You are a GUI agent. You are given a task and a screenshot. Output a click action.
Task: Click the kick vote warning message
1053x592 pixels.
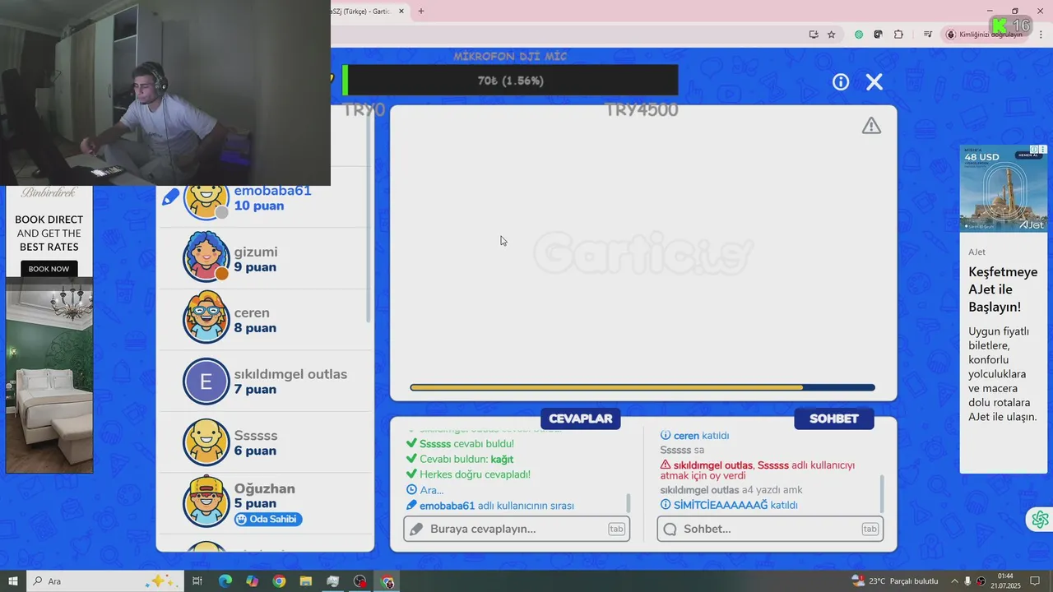coord(758,470)
